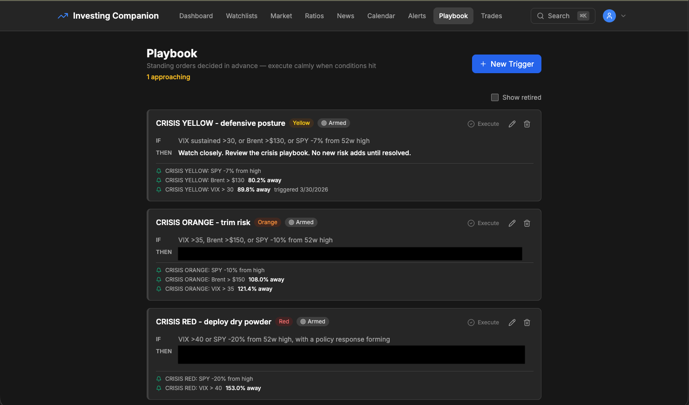Execute the CRISIS RED trigger
The width and height of the screenshot is (689, 405).
[x=483, y=323]
